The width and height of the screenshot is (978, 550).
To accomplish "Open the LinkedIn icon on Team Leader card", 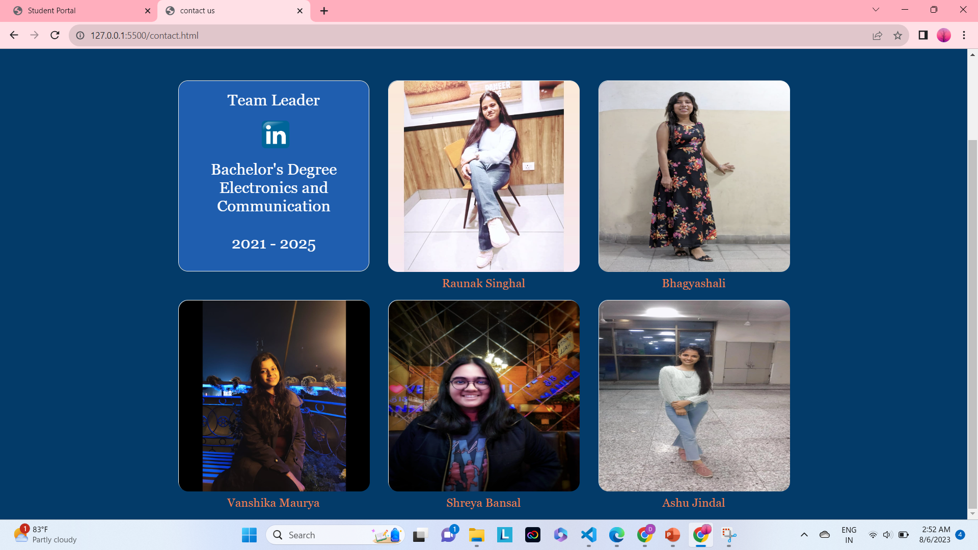I will pyautogui.click(x=275, y=134).
